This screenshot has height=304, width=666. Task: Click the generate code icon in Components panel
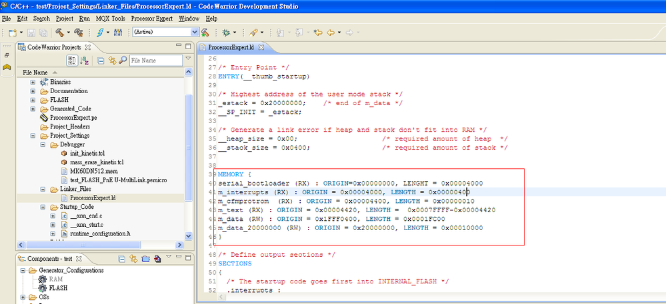(158, 259)
